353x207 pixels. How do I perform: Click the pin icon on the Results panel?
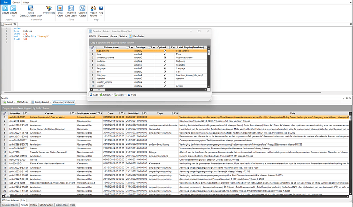pyautogui.click(x=347, y=98)
